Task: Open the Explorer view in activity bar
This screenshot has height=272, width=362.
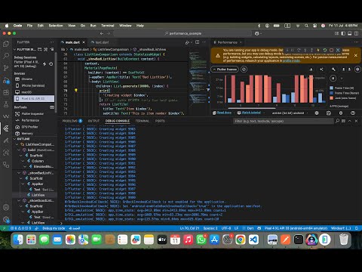Action: click(6, 44)
